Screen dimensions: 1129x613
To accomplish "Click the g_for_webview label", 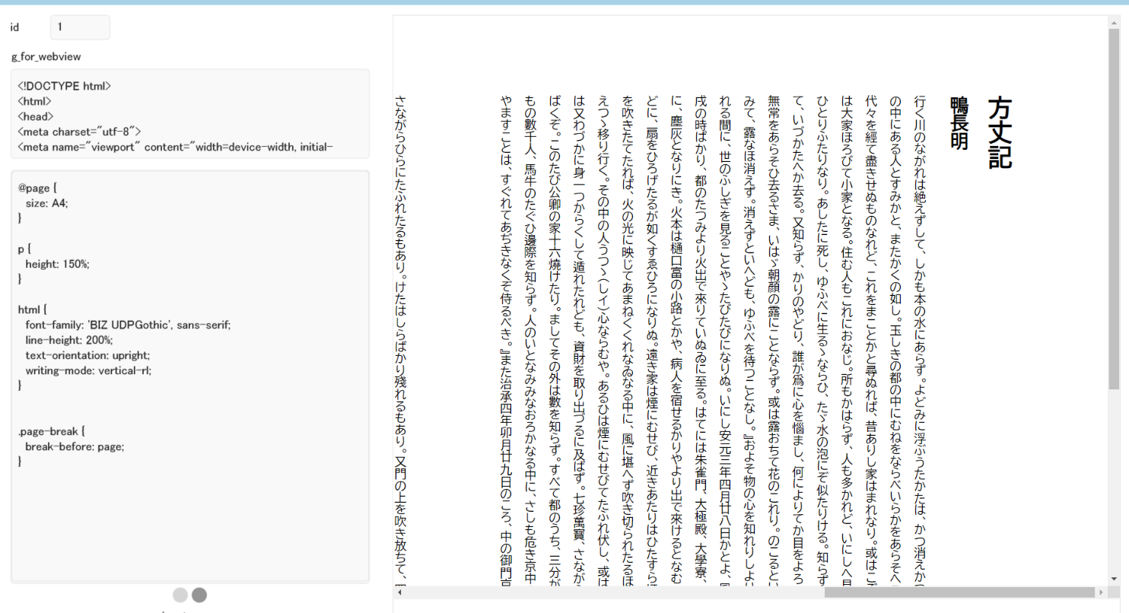I will click(46, 56).
